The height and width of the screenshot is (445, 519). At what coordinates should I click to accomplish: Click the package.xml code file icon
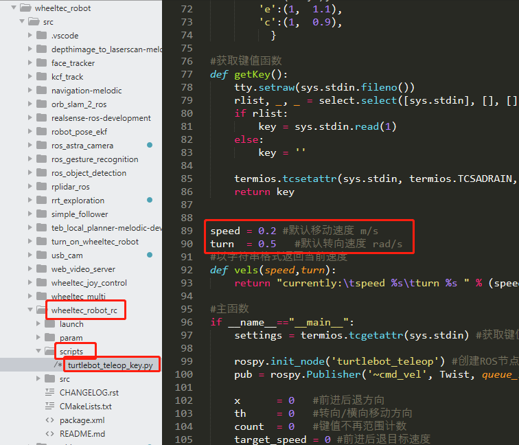pyautogui.click(x=49, y=420)
